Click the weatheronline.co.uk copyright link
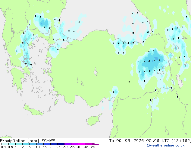Viewport: 191px width, 148px height. coord(166,145)
